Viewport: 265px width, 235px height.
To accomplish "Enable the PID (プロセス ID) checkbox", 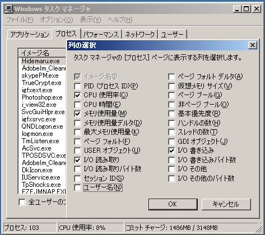I will [x=77, y=86].
